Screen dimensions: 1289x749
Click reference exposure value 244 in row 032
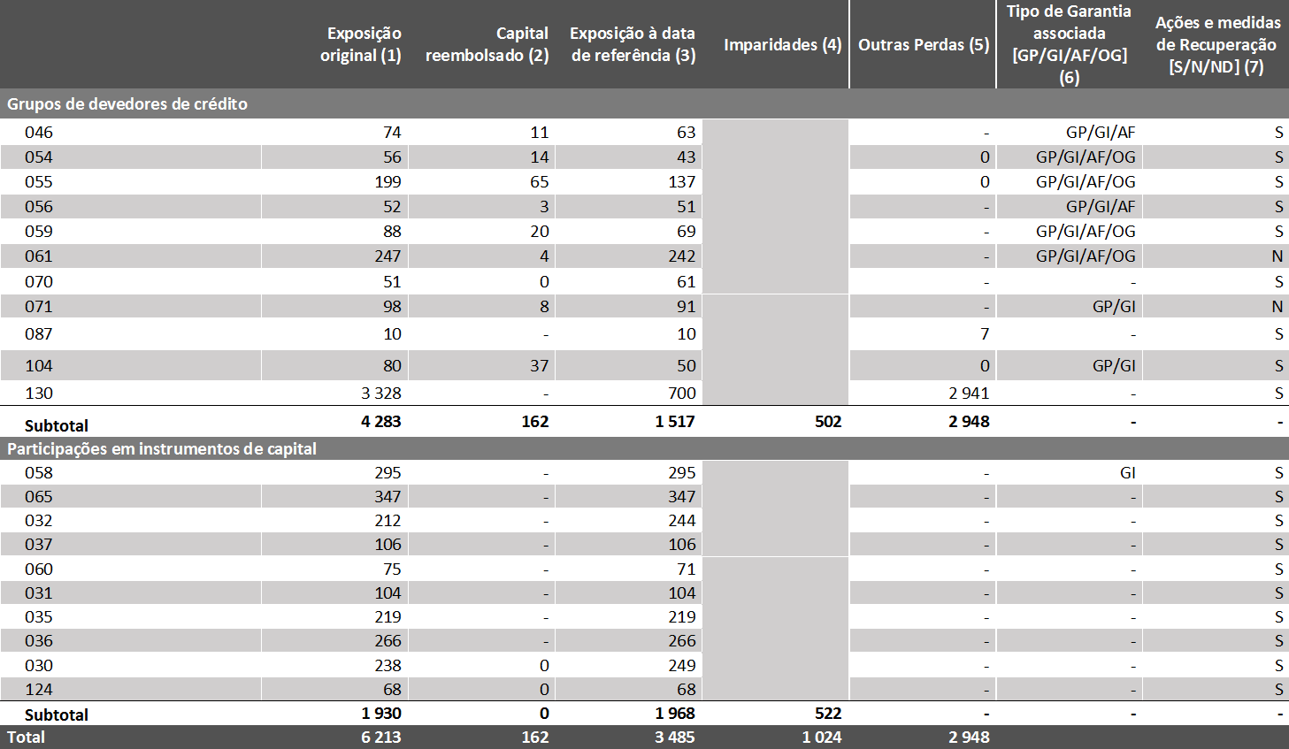pyautogui.click(x=681, y=520)
